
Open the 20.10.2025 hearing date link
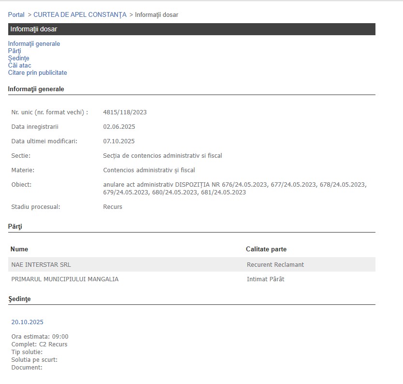(27, 322)
